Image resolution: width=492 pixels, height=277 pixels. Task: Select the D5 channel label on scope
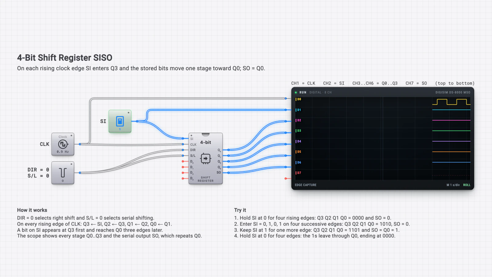click(x=299, y=152)
